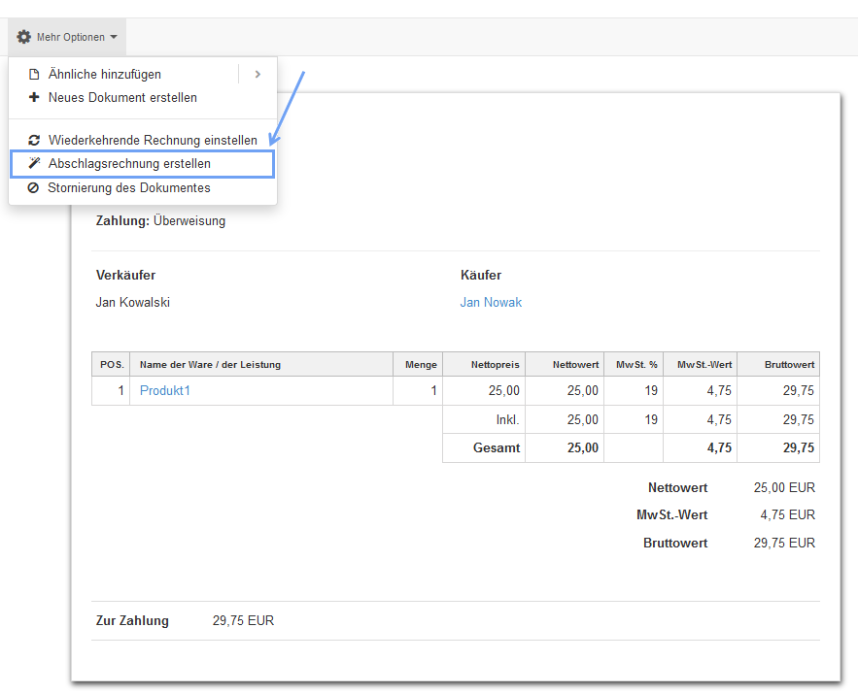
Task: Click the gear icon in Mehr Optionen
Action: tap(23, 37)
